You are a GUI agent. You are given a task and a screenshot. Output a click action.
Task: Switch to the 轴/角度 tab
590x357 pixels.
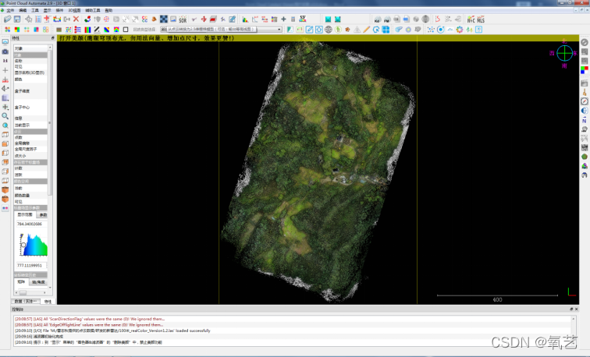click(38, 282)
